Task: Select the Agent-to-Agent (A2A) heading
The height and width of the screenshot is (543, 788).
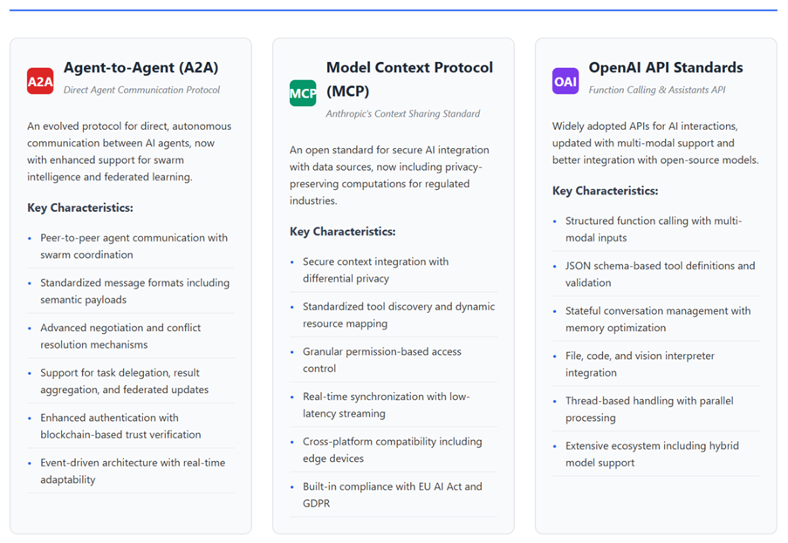Action: 140,67
